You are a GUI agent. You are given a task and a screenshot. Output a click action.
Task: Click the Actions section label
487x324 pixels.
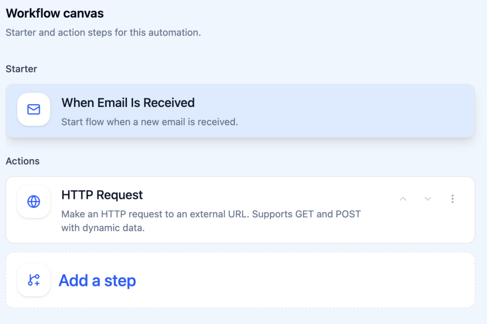(23, 161)
